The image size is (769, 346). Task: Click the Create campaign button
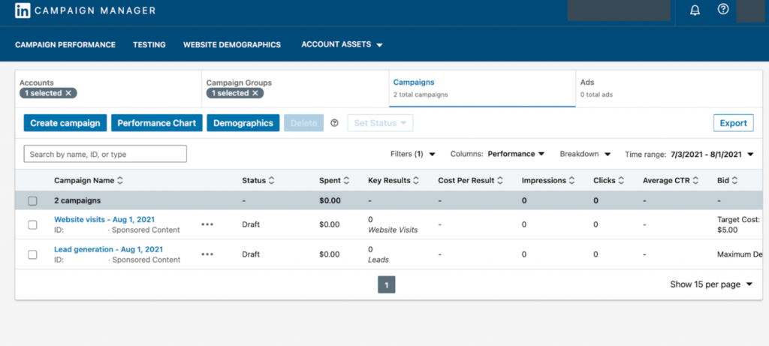[65, 123]
